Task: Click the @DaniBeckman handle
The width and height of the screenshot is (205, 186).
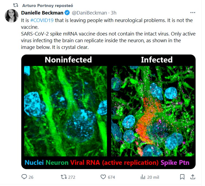Action: tap(89, 13)
